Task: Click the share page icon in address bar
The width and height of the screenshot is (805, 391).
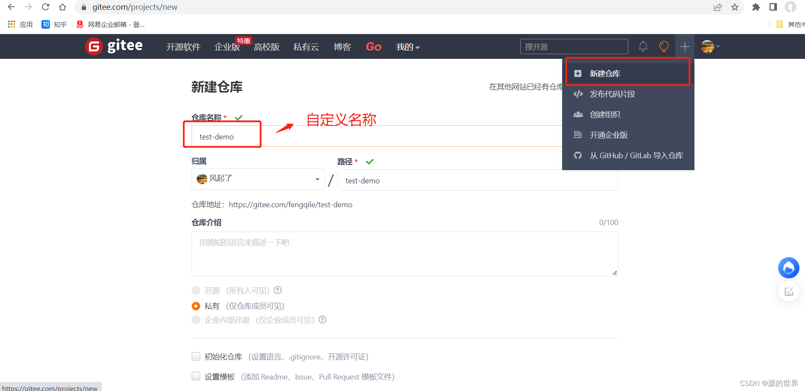Action: click(717, 7)
